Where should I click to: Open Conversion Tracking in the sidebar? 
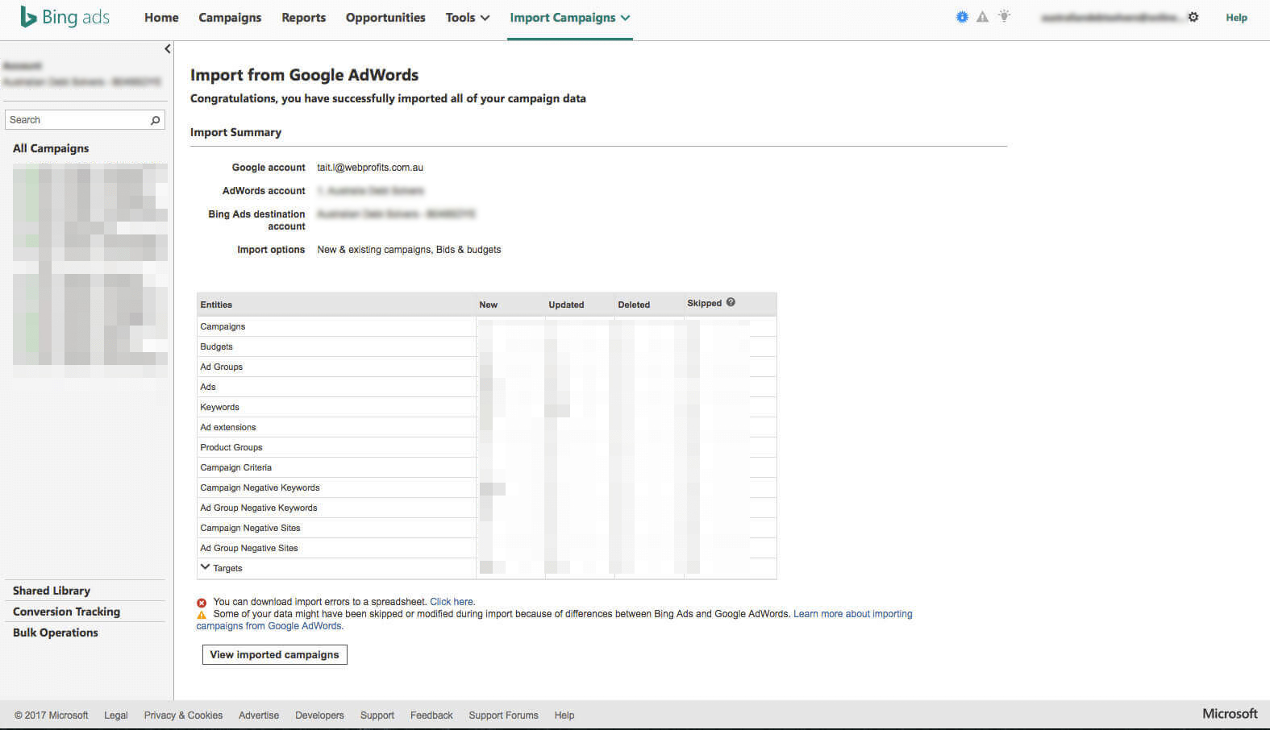tap(66, 612)
